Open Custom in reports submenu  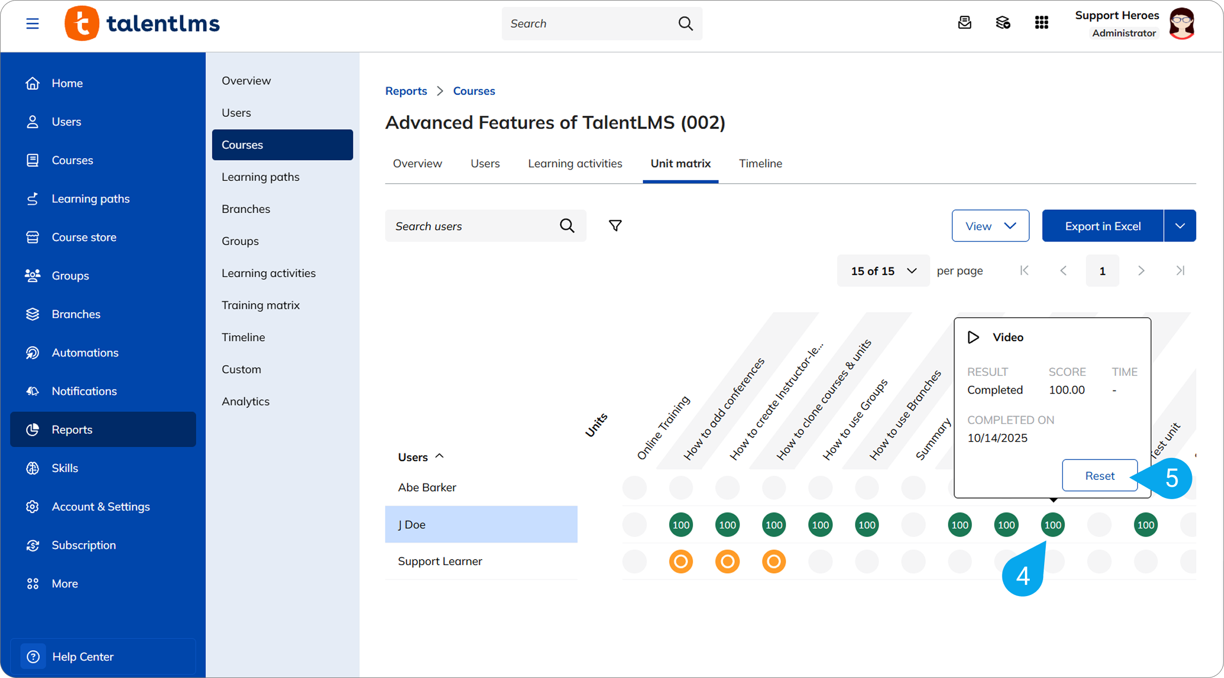[241, 370]
